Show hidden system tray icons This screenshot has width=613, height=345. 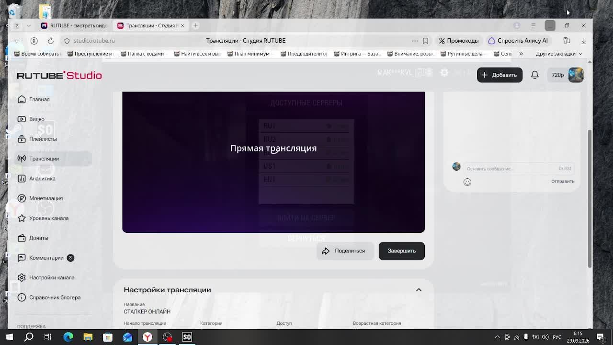pos(497,337)
